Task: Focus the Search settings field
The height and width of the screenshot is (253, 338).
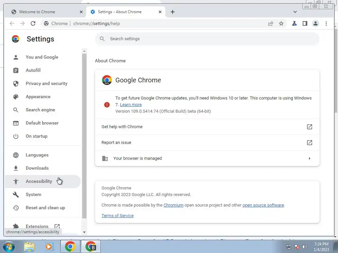Action: click(207, 39)
